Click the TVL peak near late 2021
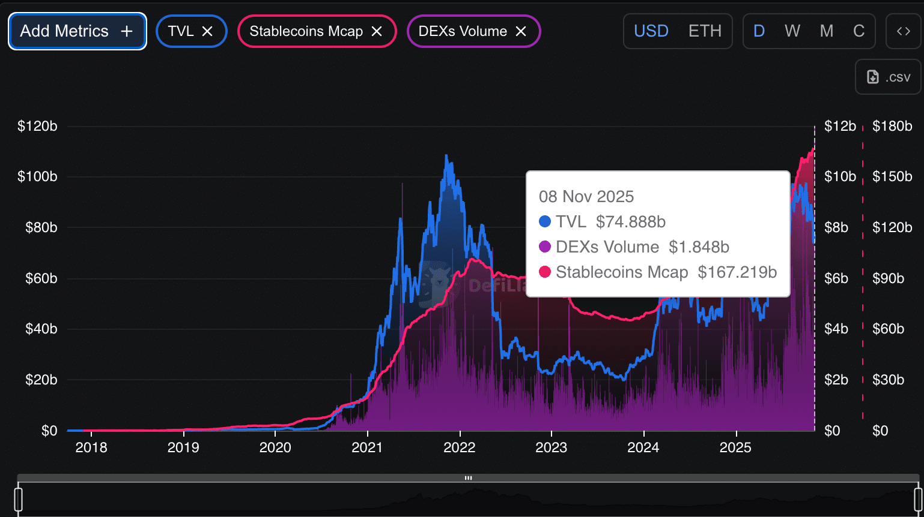 pyautogui.click(x=446, y=156)
